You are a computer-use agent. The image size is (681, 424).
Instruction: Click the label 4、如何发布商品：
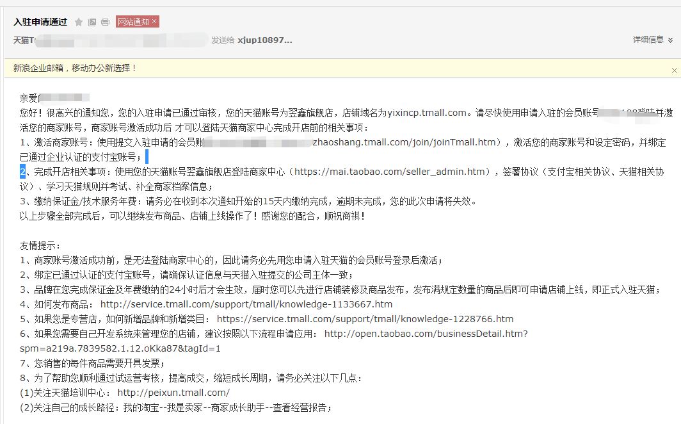(56, 305)
